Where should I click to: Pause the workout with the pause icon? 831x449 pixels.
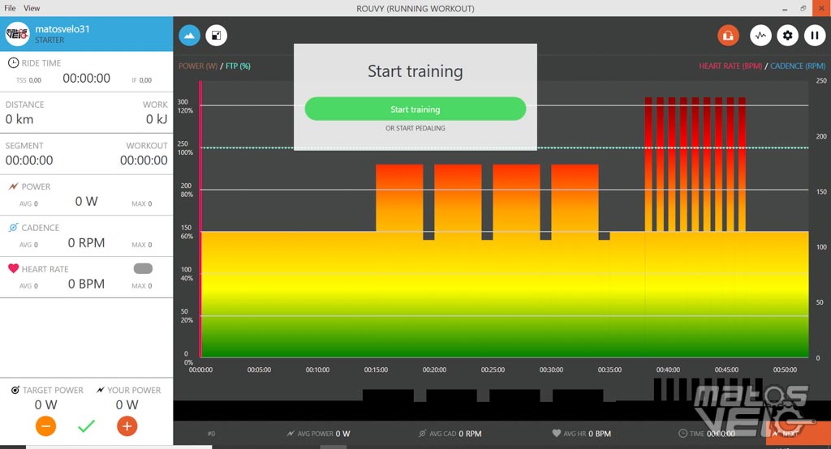(815, 36)
